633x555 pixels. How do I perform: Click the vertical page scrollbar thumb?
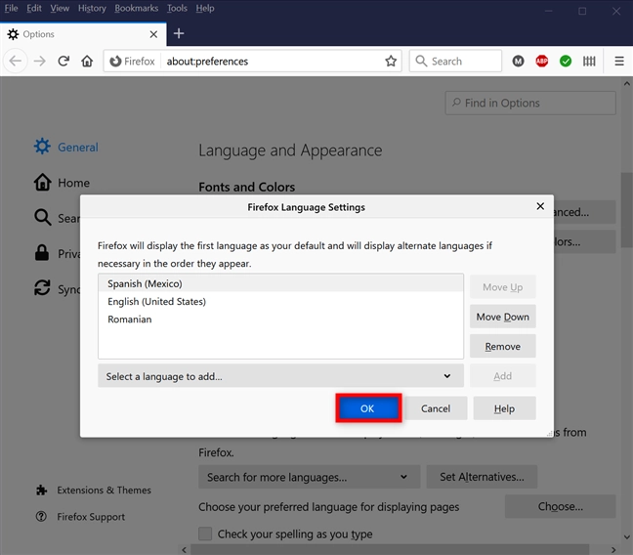[x=626, y=210]
